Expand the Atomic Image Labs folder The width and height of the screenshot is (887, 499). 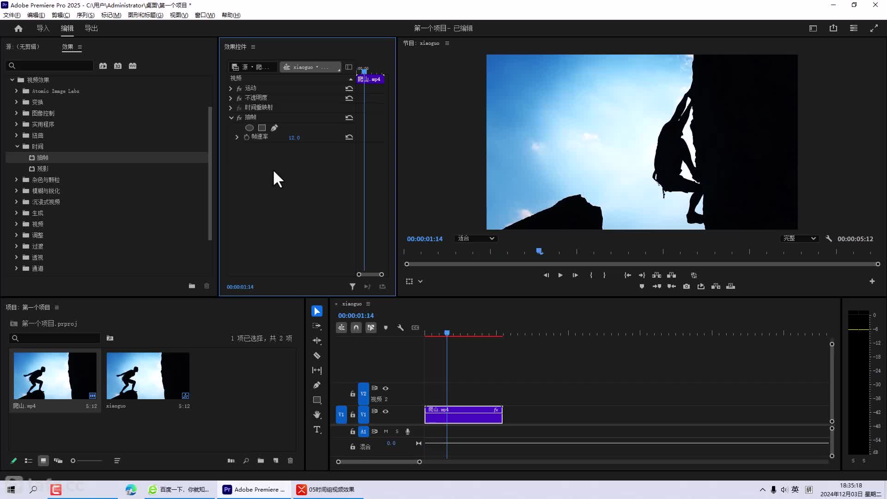(17, 91)
